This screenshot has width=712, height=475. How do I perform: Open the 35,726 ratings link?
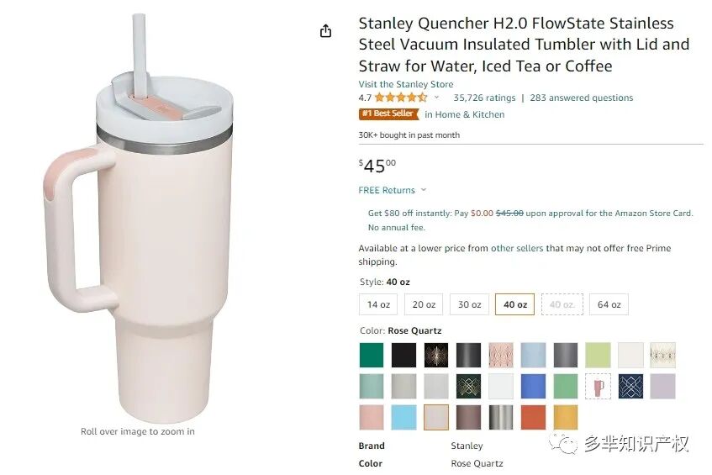(x=484, y=98)
